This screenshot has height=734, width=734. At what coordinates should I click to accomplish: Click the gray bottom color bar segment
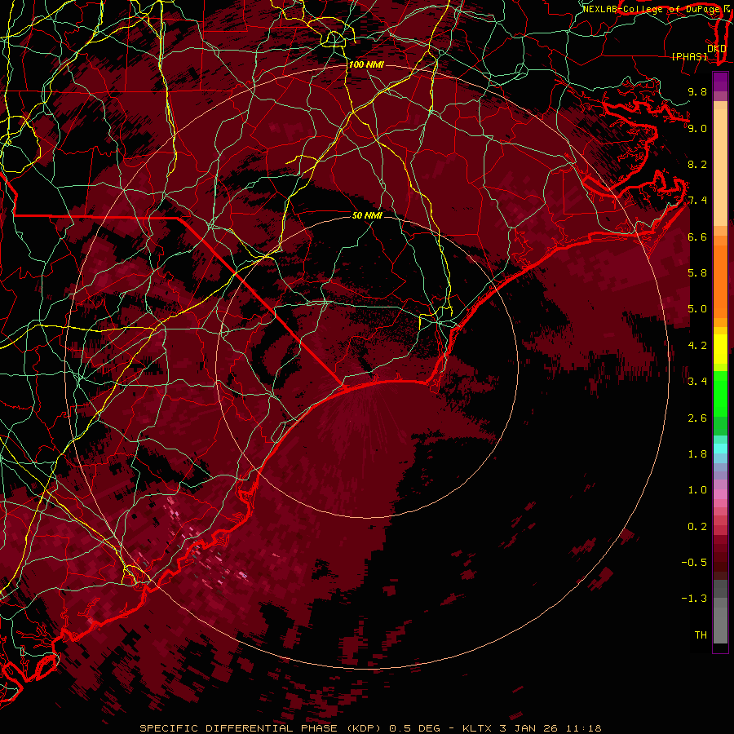(720, 625)
